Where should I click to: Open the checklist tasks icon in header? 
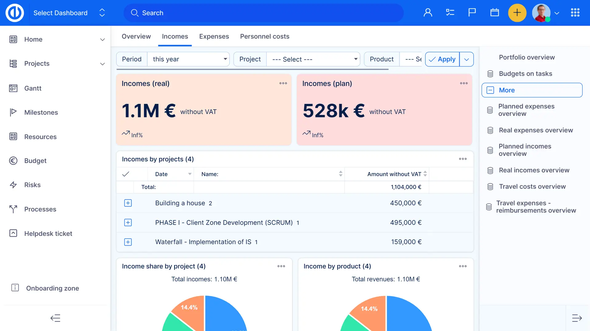[x=450, y=13]
